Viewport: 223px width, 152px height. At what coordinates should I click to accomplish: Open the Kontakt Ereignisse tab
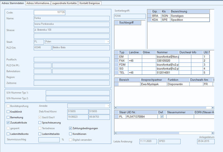[x=89, y=3]
